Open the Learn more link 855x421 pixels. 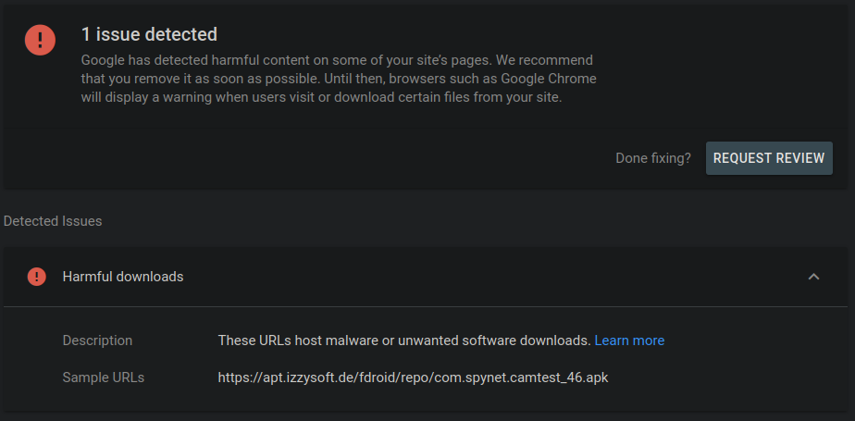629,341
